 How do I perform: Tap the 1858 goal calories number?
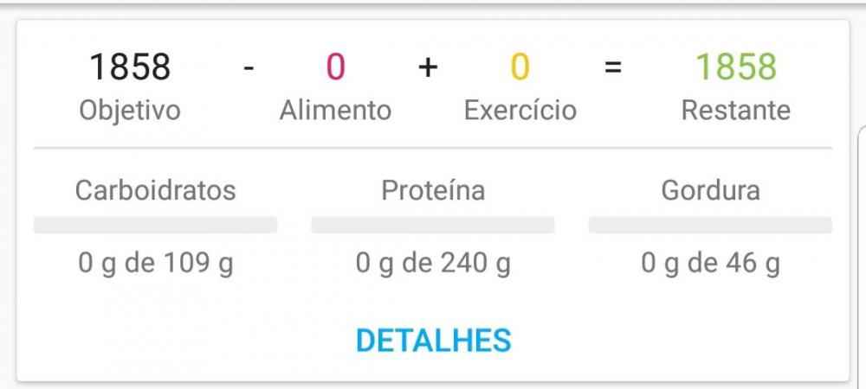(x=130, y=67)
